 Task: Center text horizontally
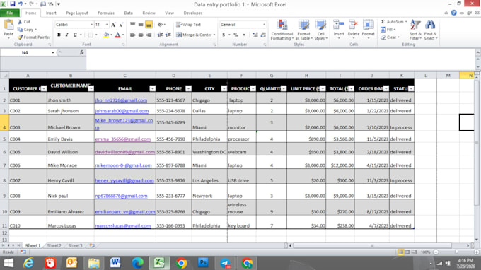point(141,35)
